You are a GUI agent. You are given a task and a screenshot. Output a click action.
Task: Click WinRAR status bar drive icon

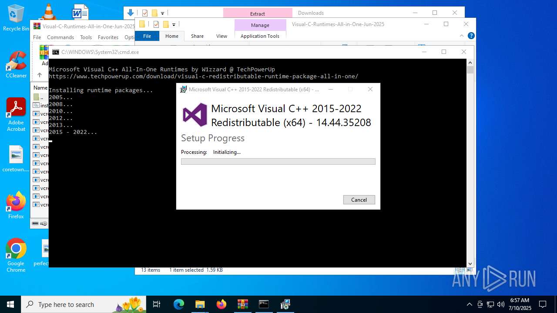[35, 223]
